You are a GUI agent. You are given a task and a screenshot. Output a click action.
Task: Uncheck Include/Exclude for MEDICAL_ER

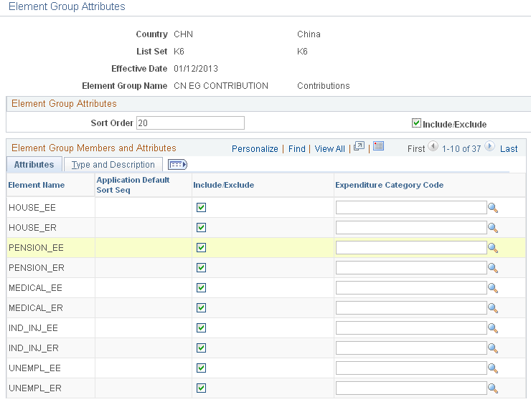[201, 307]
